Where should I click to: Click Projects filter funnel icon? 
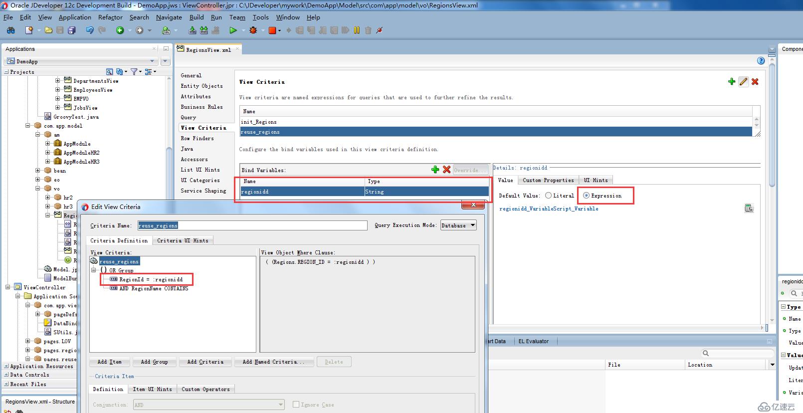tap(134, 72)
